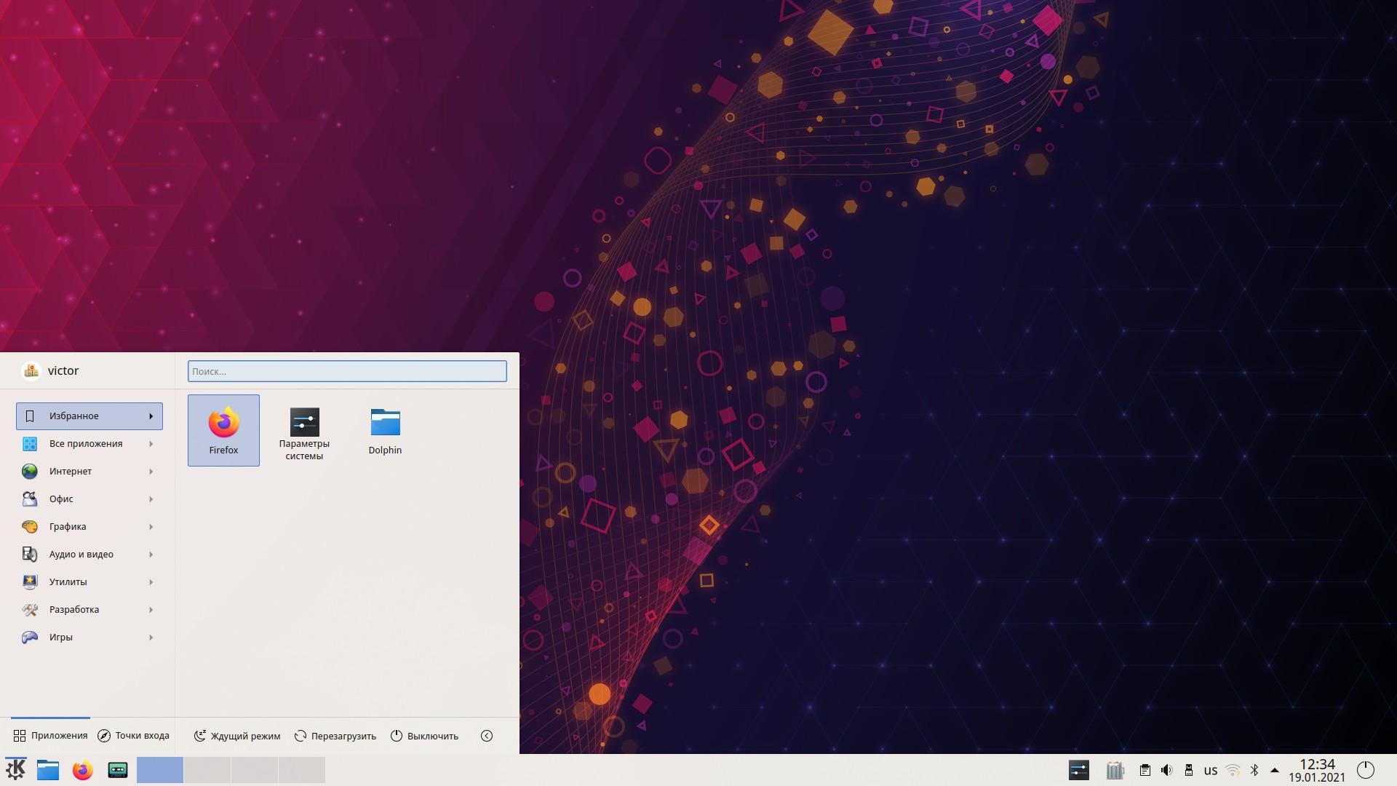1397x786 pixels.
Task: Select the Приложения tab
Action: (x=50, y=736)
